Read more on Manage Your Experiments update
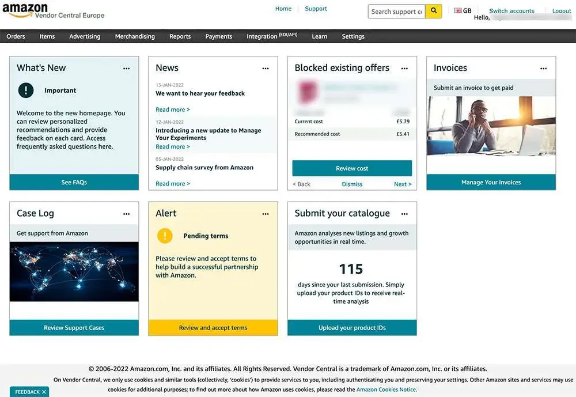The height and width of the screenshot is (397, 576). click(173, 147)
